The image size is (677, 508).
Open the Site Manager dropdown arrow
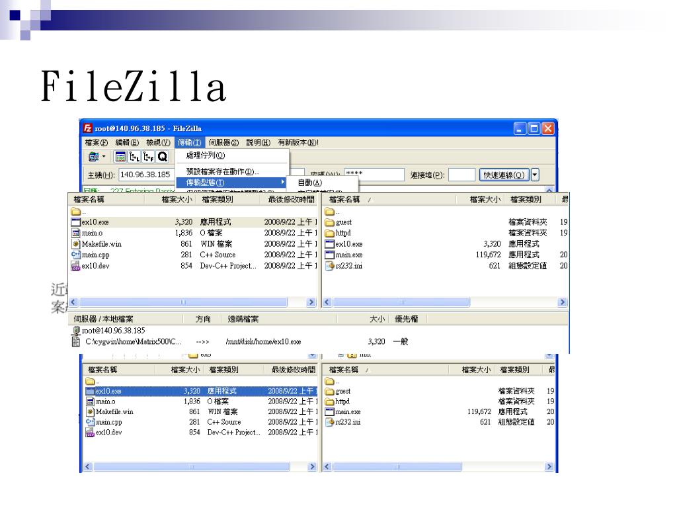click(104, 156)
